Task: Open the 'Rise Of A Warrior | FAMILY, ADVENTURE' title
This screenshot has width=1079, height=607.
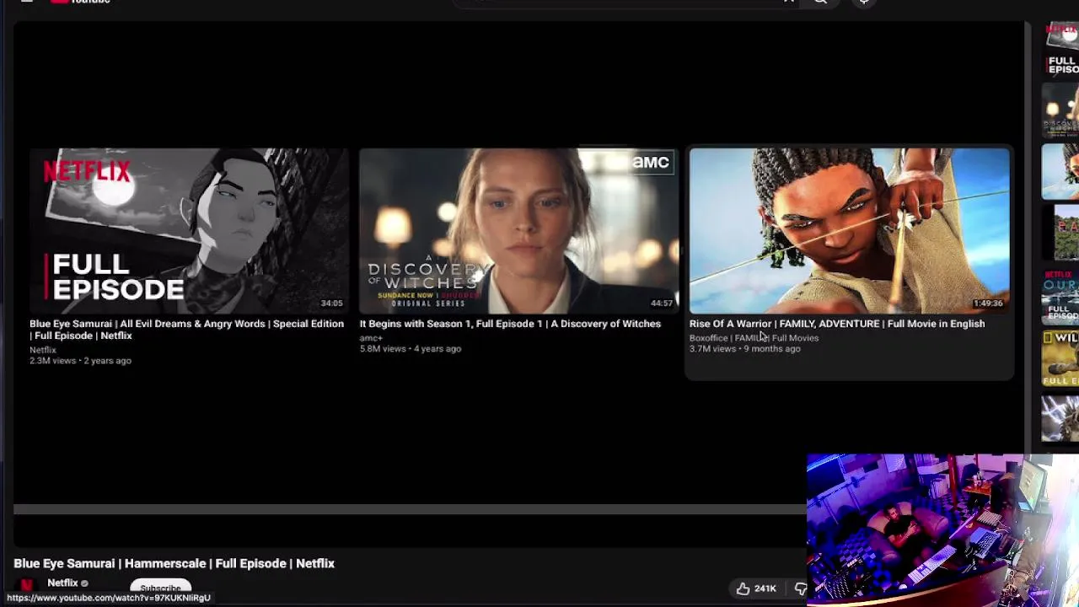Action: [x=837, y=324]
